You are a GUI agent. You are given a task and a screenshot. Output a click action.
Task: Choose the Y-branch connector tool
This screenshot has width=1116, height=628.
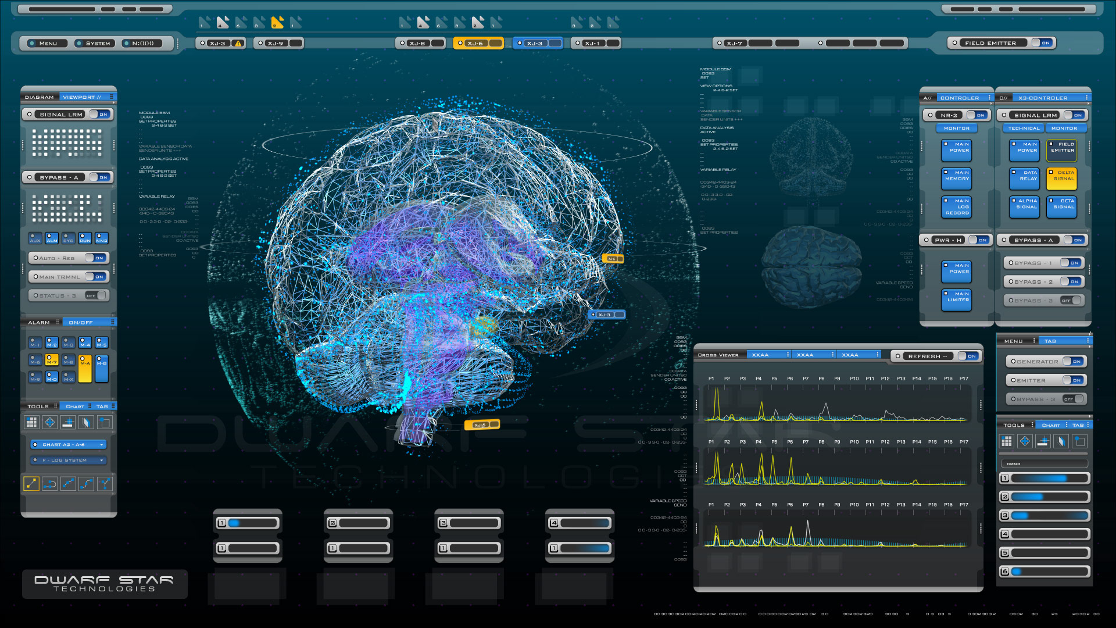[x=105, y=483]
